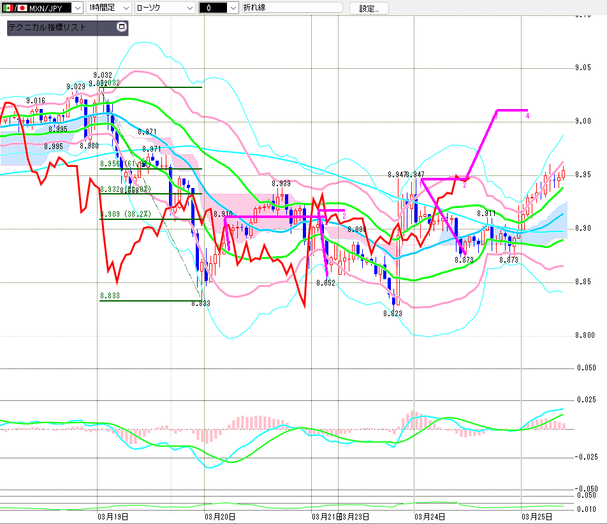
Task: Click the candlestick icon in the black selector
Action: pos(210,8)
